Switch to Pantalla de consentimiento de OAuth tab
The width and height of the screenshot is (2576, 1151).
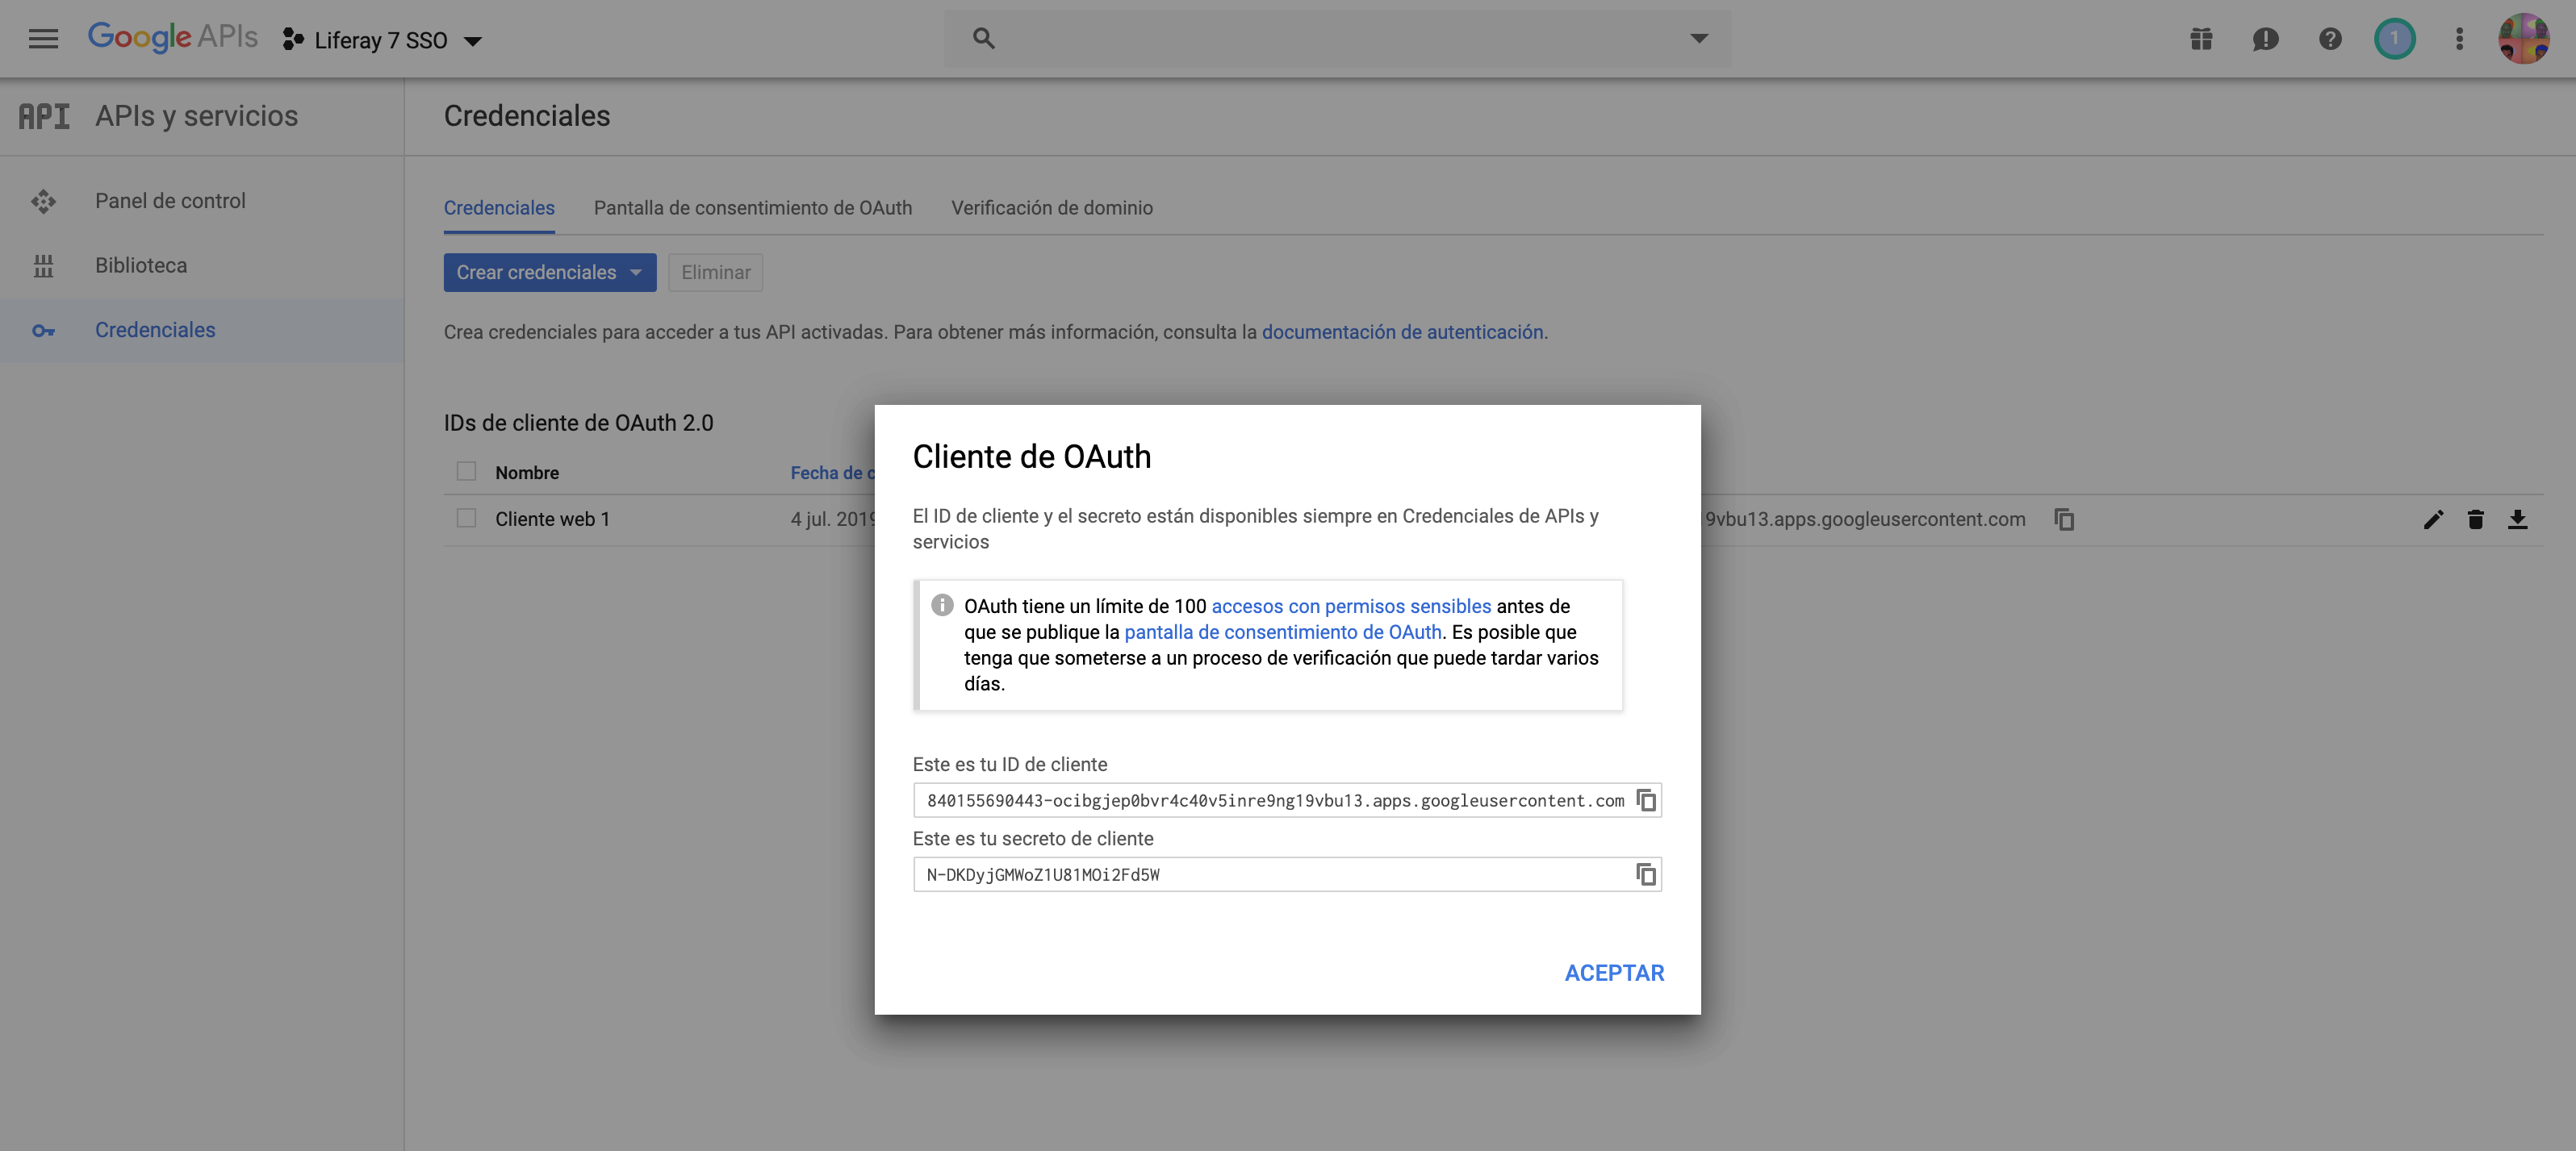click(x=753, y=208)
